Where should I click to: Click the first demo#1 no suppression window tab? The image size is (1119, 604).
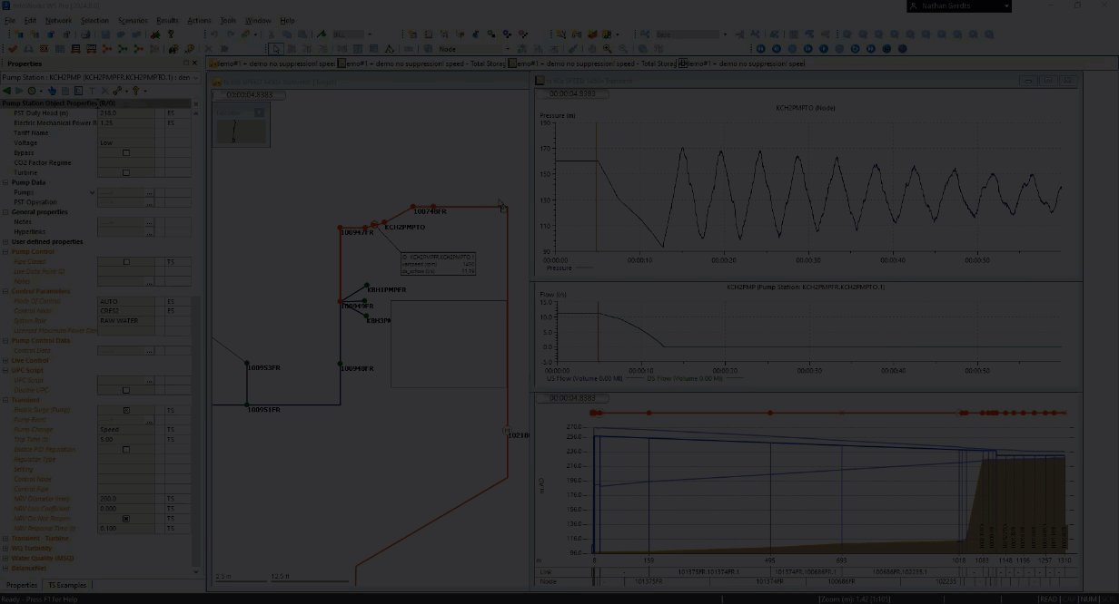pos(272,64)
